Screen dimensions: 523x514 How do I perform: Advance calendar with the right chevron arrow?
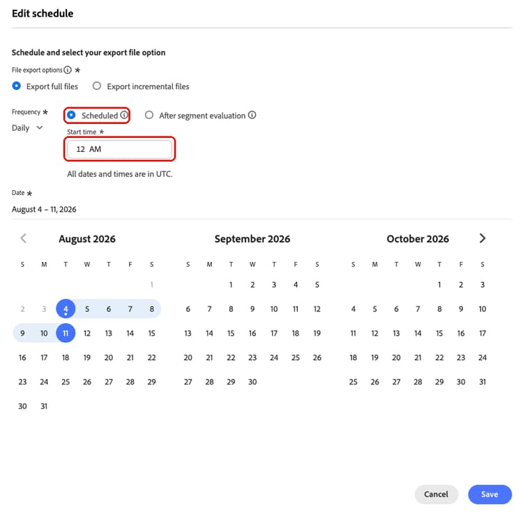483,238
